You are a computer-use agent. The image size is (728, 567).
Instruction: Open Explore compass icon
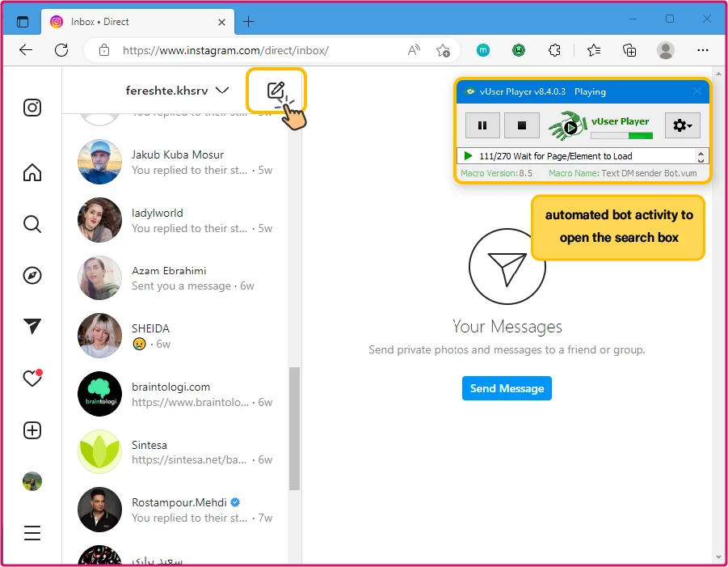tap(32, 276)
